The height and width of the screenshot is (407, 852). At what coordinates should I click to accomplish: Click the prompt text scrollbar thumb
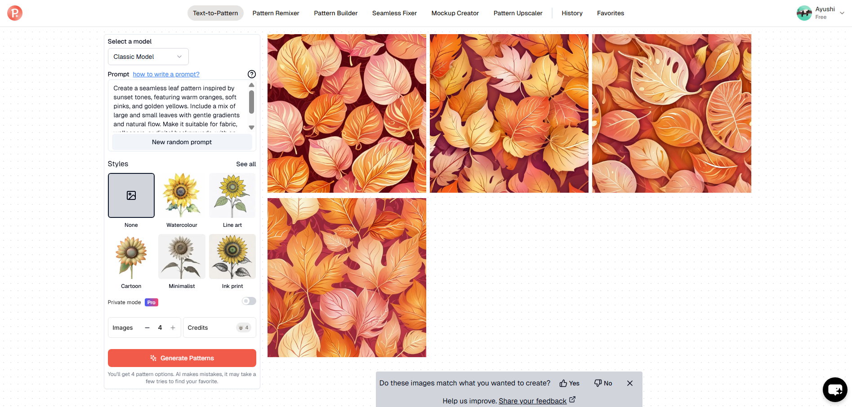pyautogui.click(x=252, y=102)
